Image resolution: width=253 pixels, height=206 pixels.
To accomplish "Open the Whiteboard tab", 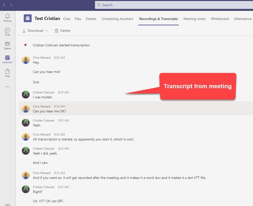I will click(220, 19).
